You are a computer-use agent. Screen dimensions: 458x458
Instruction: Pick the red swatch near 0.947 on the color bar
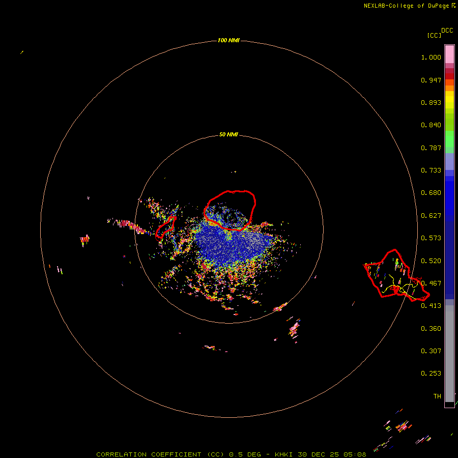pos(449,76)
